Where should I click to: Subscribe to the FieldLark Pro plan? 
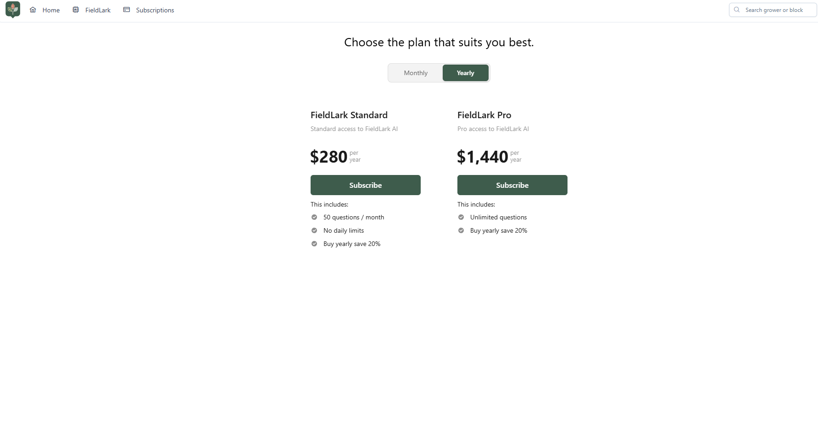tap(512, 185)
